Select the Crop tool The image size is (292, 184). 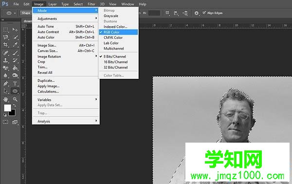tap(5, 44)
